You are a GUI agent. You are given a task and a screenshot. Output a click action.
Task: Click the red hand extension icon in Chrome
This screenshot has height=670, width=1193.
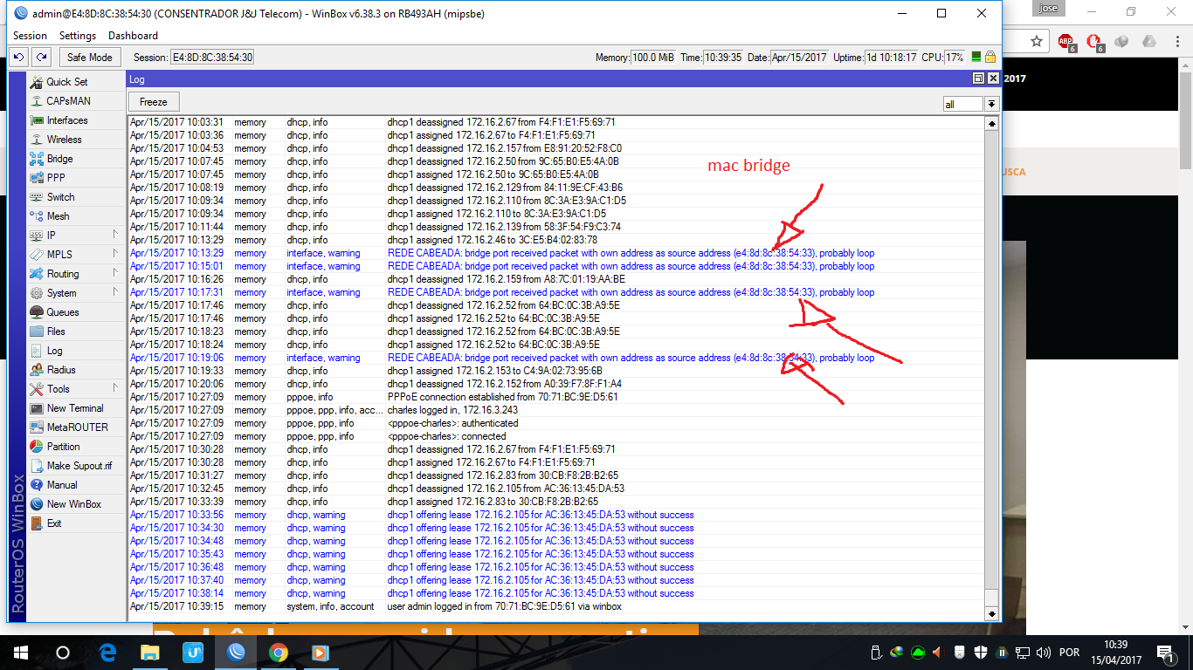1093,42
